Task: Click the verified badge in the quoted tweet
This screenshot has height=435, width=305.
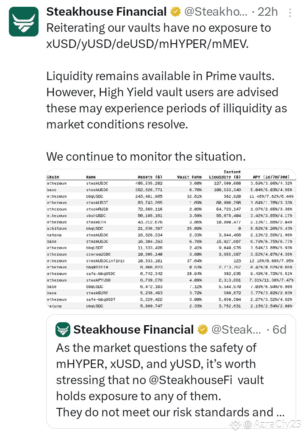Action: click(203, 329)
